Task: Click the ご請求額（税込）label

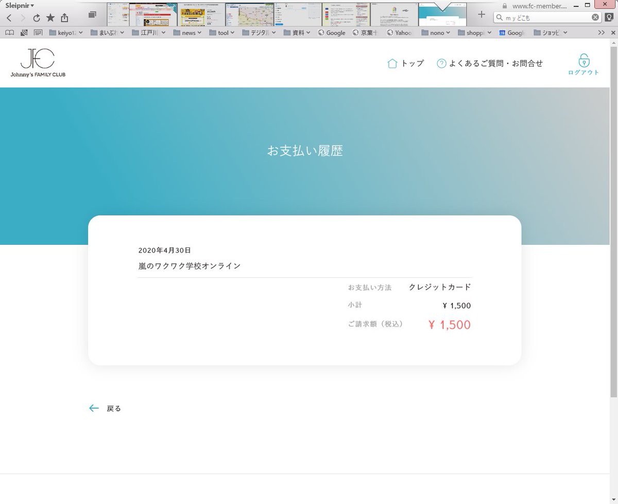Action: pos(375,324)
